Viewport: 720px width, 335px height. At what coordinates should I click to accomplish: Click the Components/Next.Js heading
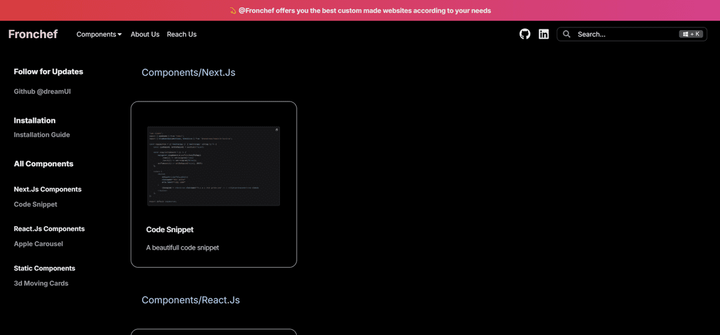pyautogui.click(x=188, y=72)
